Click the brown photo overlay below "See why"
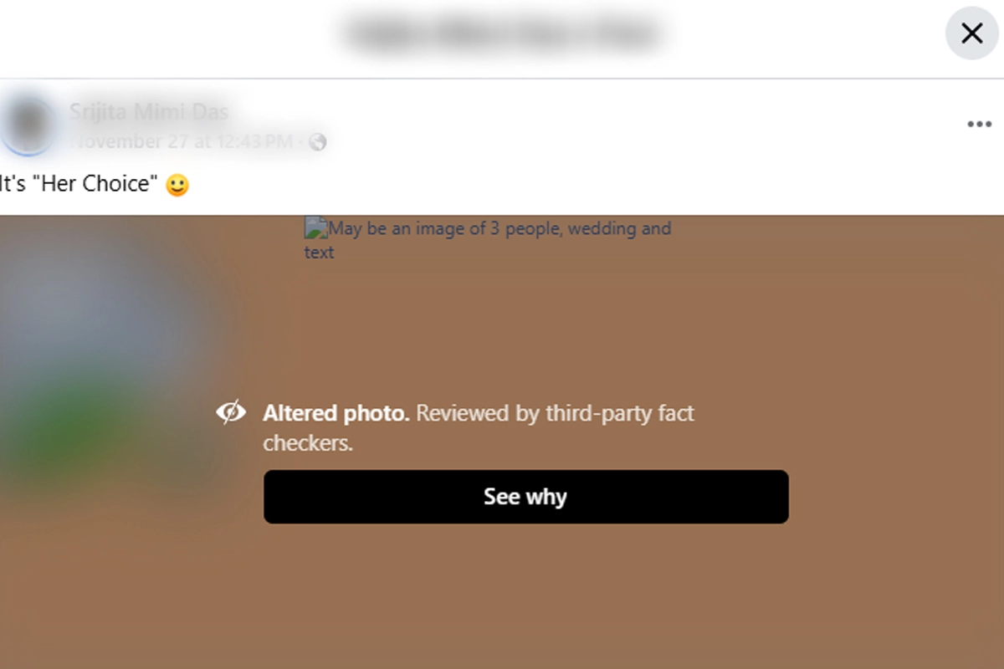Image resolution: width=1004 pixels, height=669 pixels. coord(525,594)
